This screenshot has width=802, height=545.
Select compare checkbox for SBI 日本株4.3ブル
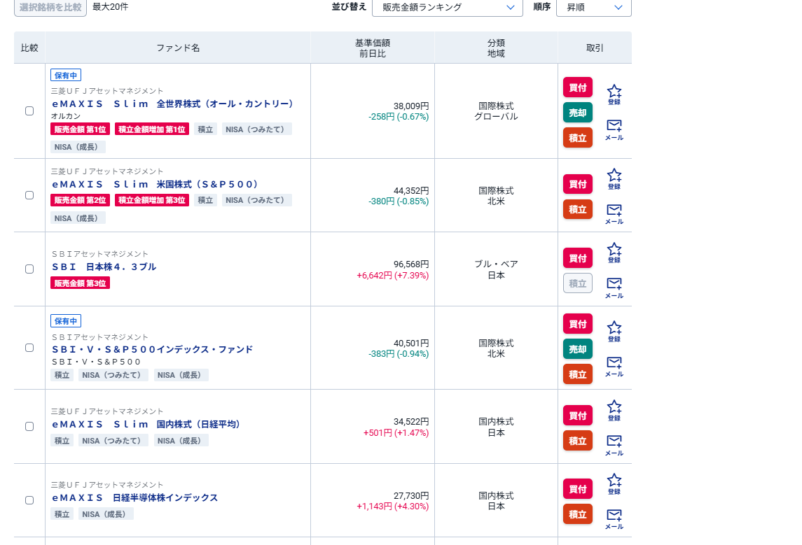[x=29, y=269]
